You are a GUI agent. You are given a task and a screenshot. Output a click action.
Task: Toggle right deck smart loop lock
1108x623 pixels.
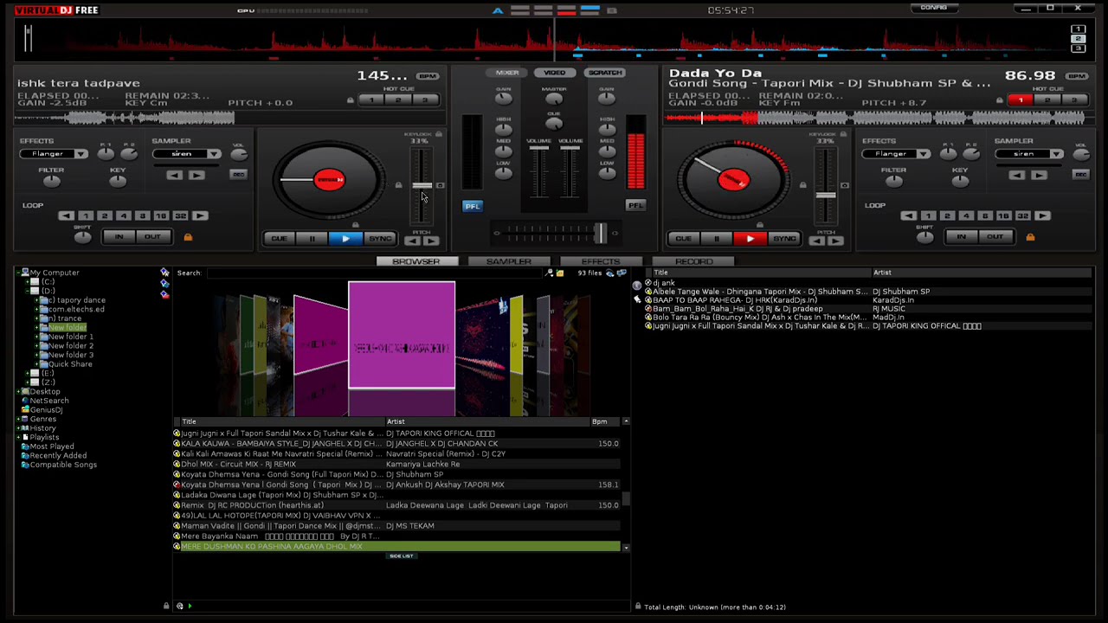(1030, 237)
